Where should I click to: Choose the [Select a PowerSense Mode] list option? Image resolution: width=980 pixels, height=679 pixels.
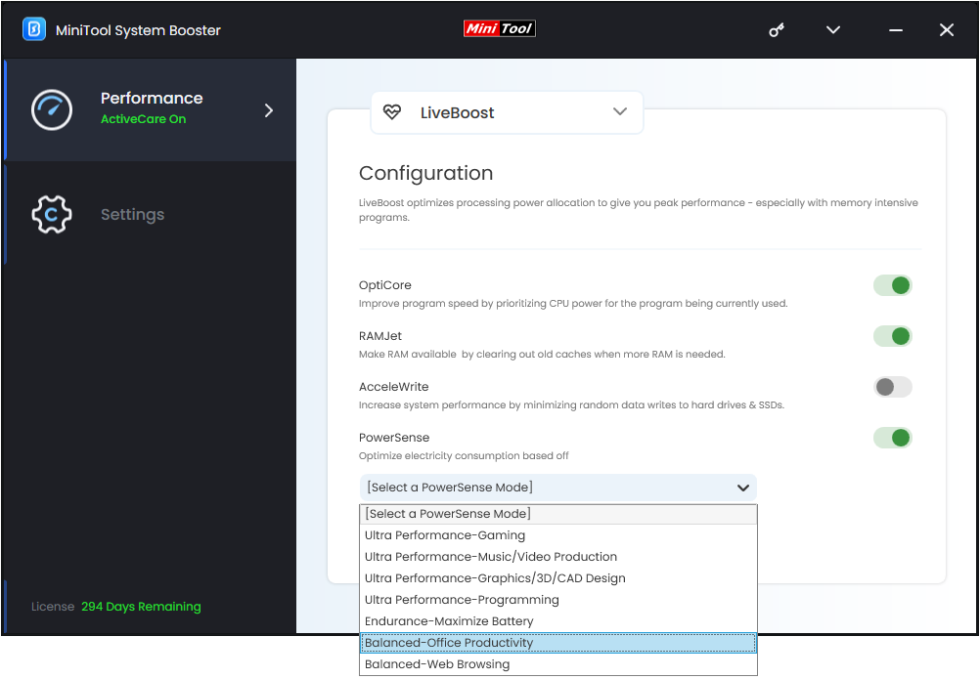[558, 514]
